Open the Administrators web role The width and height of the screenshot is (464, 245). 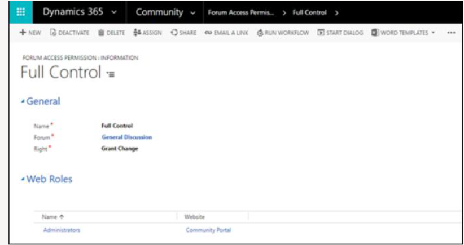62,230
